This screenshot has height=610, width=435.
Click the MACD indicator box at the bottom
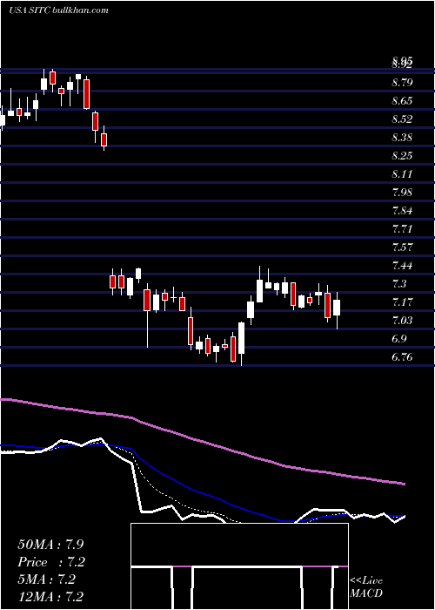[239, 566]
